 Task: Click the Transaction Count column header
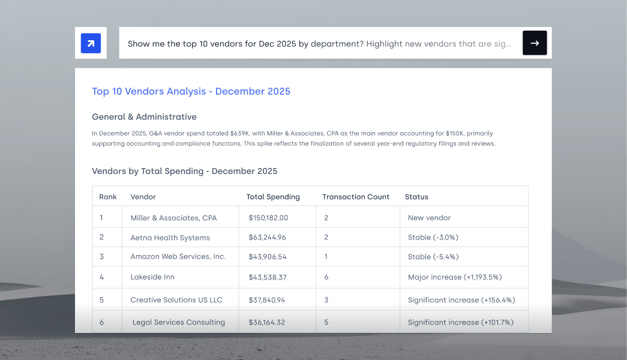coord(356,197)
